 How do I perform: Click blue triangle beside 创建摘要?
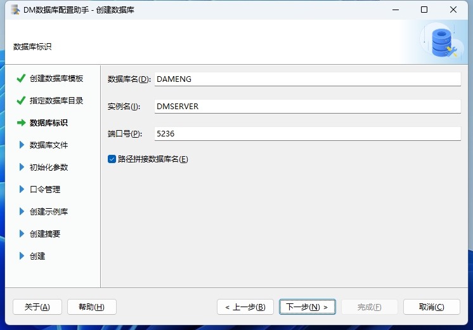22,234
